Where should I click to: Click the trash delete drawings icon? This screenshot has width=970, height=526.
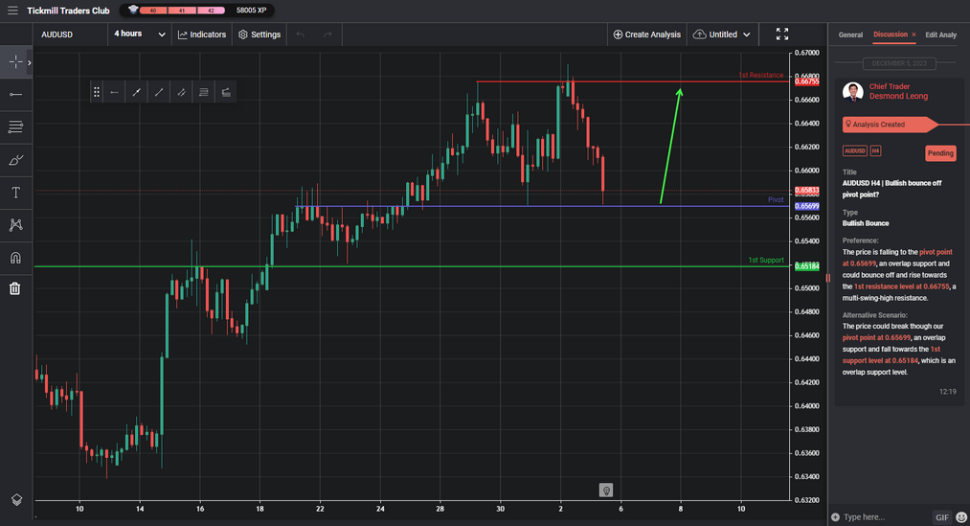15,288
